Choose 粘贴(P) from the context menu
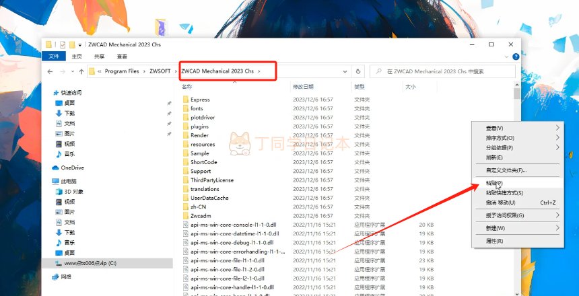579x296 pixels. [x=518, y=183]
